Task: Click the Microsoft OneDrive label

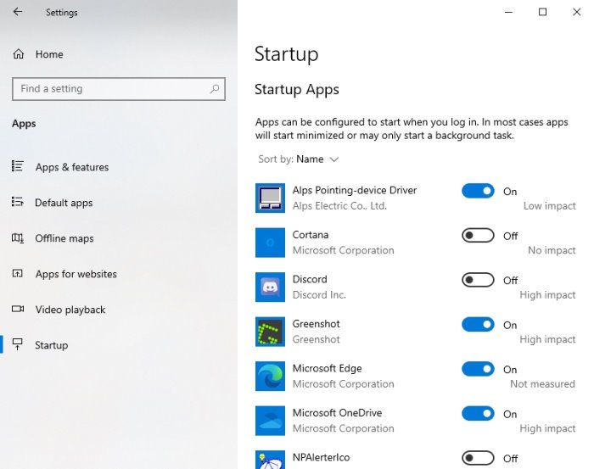Action: coord(337,412)
